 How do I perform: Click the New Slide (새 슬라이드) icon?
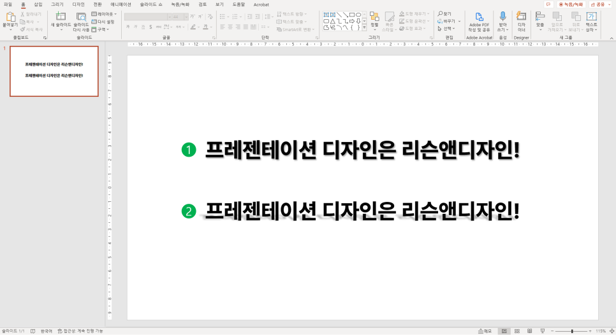click(61, 17)
